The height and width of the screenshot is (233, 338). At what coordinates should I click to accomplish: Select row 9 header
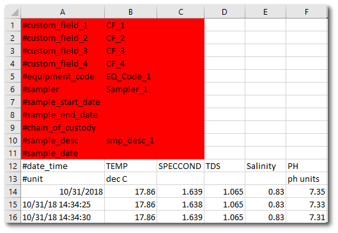(x=13, y=127)
